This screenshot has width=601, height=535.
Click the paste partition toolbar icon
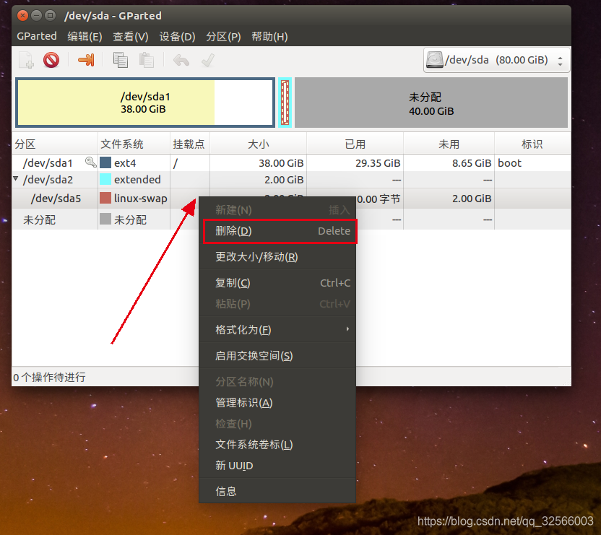(147, 60)
